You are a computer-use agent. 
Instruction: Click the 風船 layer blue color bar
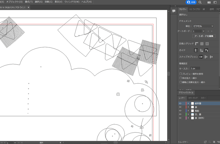pyautogui.click(x=186, y=111)
